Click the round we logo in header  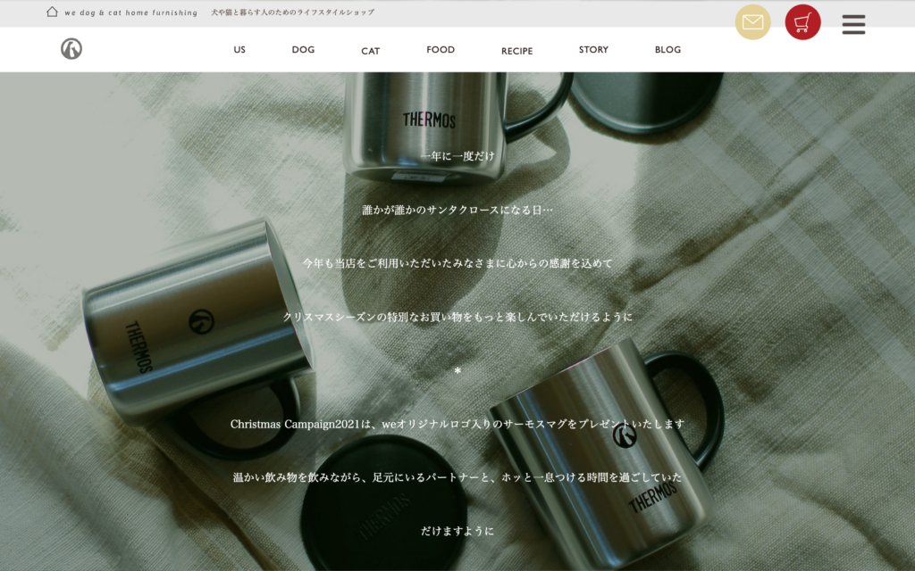click(x=71, y=49)
